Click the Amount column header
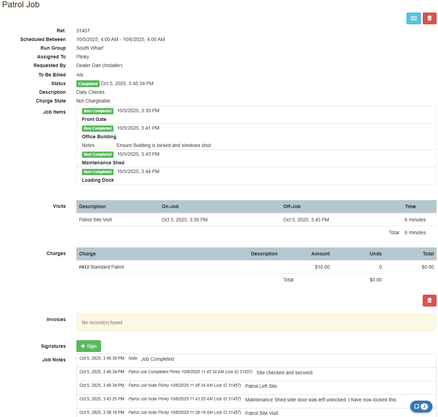This screenshot has height=417, width=438. [320, 254]
